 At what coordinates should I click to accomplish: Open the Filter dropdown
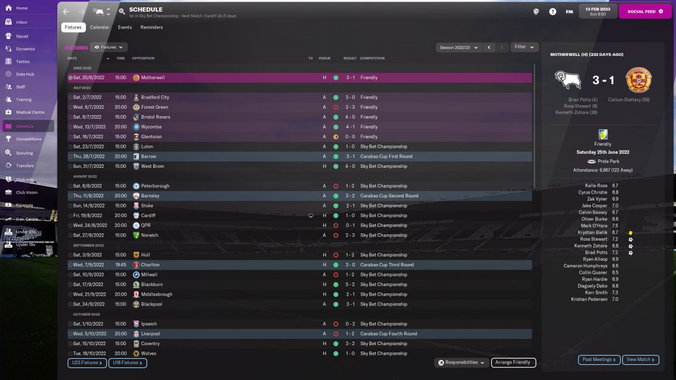point(524,47)
